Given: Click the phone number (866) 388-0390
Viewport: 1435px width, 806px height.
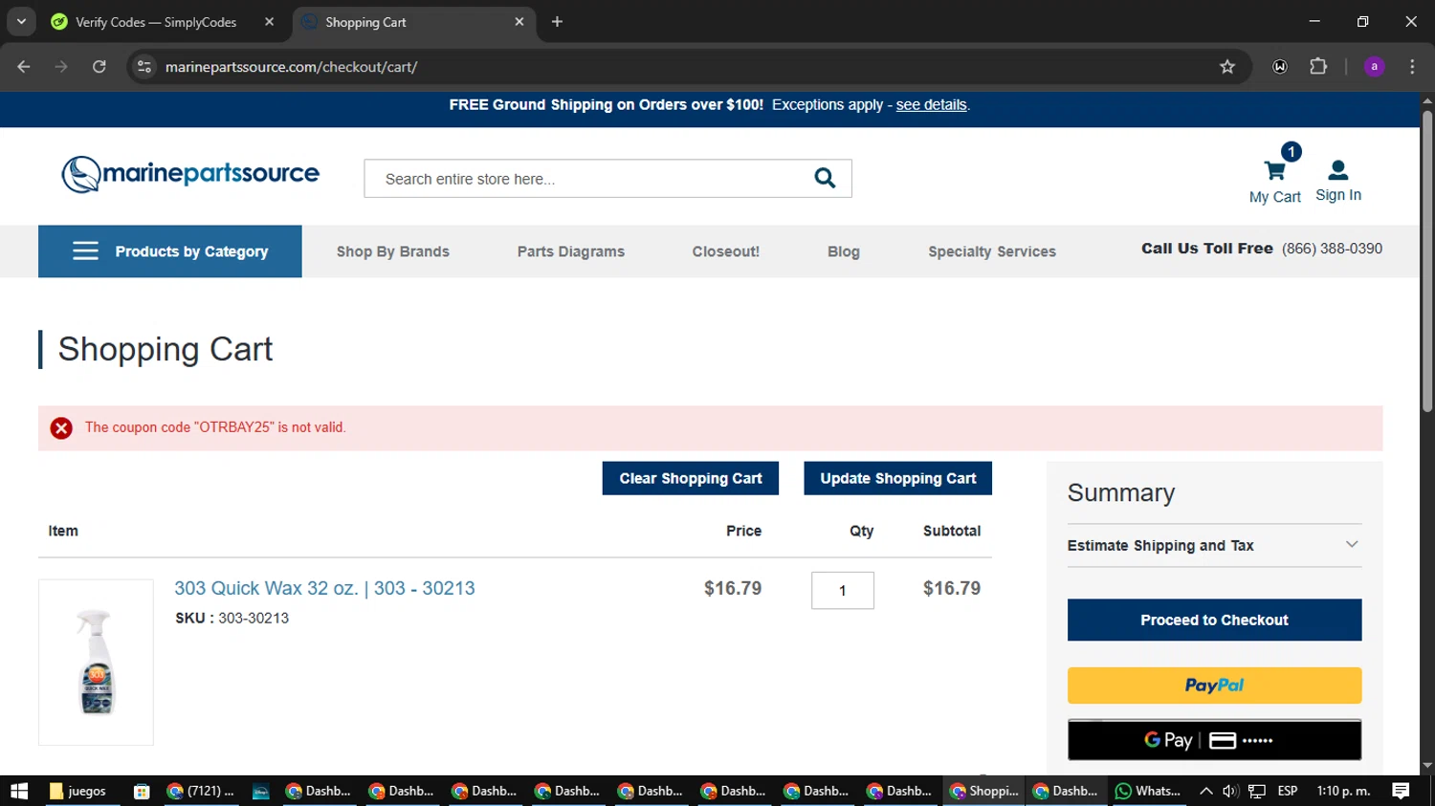Looking at the screenshot, I should [1332, 249].
